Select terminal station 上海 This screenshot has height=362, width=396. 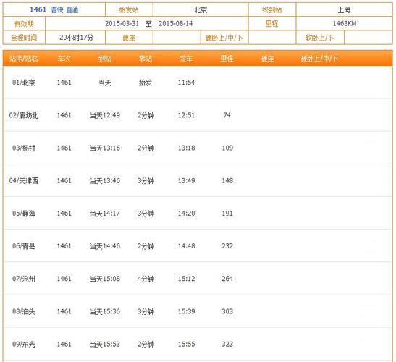pyautogui.click(x=344, y=9)
